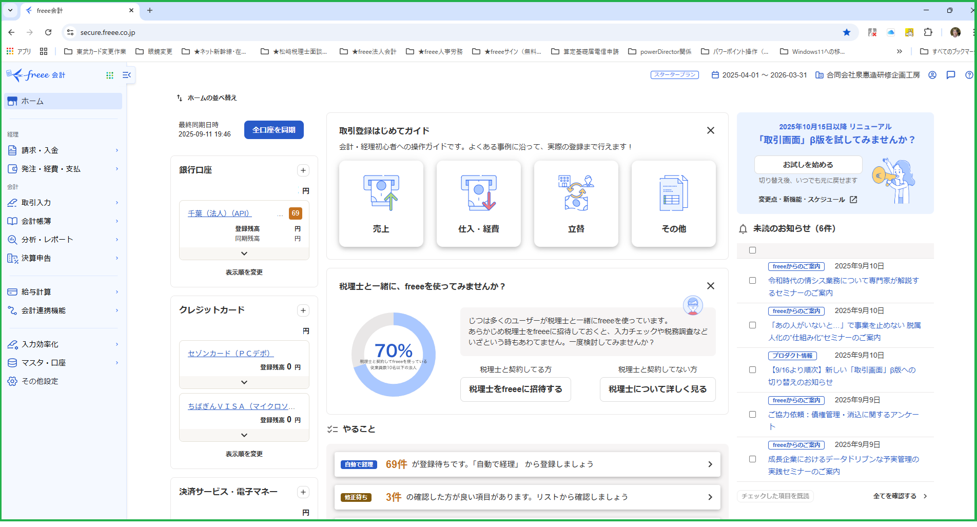Open the 千葉（法人）（API） account link
This screenshot has width=977, height=527.
pos(220,213)
